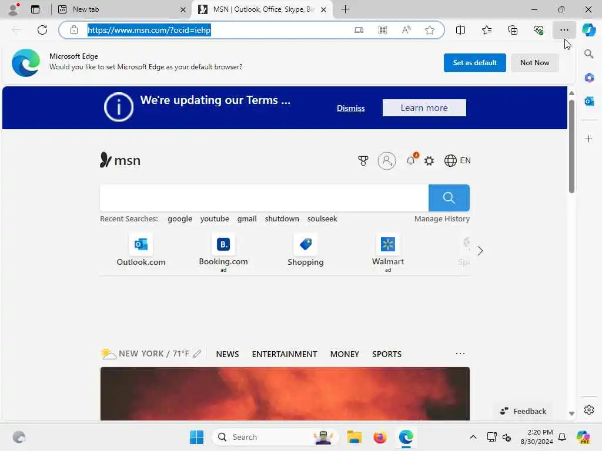The width and height of the screenshot is (602, 451).
Task: Show more quick links with right chevron
Action: coord(480,251)
